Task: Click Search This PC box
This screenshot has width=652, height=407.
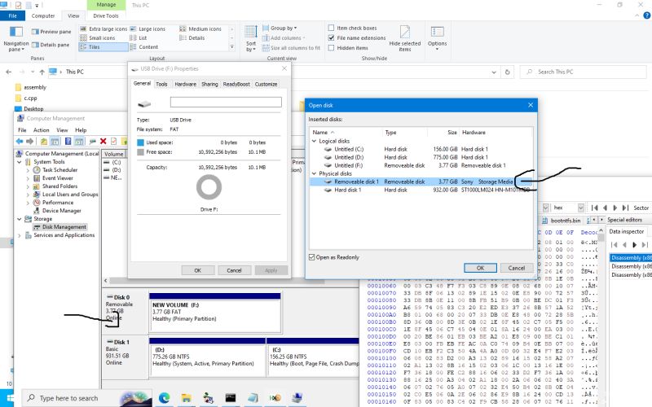Action: (x=583, y=72)
